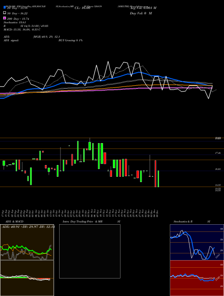Click the 'CL: 16.00' closing price label
The height and width of the screenshot is (296, 224).
pos(82,8)
